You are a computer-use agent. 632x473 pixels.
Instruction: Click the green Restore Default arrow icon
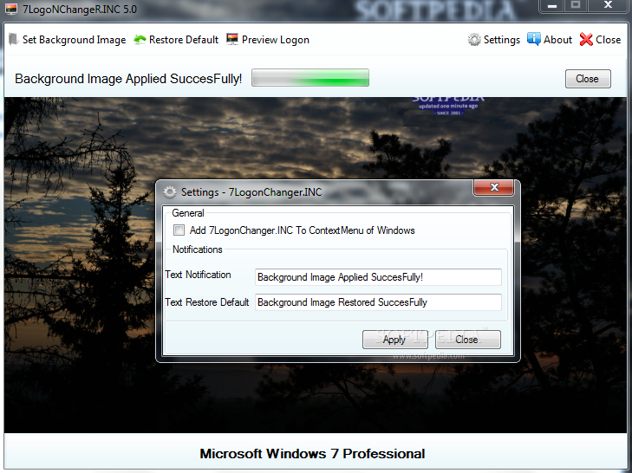(140, 40)
